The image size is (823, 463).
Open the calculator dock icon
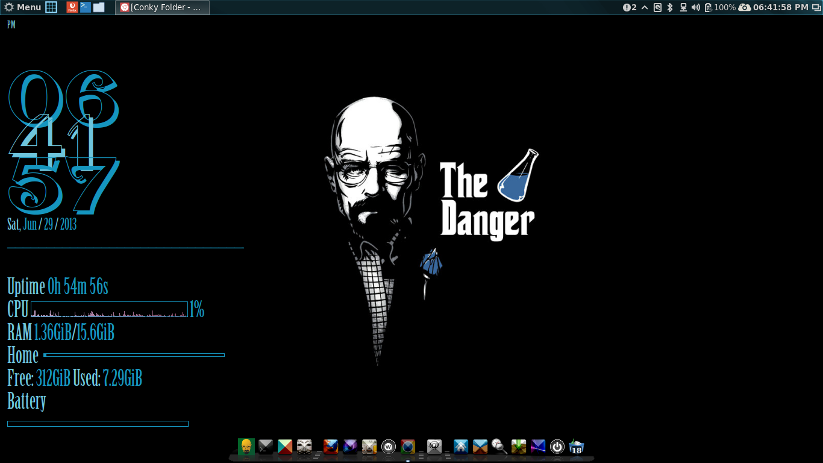[369, 447]
